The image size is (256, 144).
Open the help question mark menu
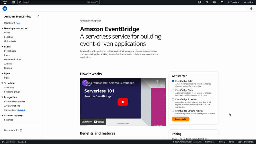214,2
